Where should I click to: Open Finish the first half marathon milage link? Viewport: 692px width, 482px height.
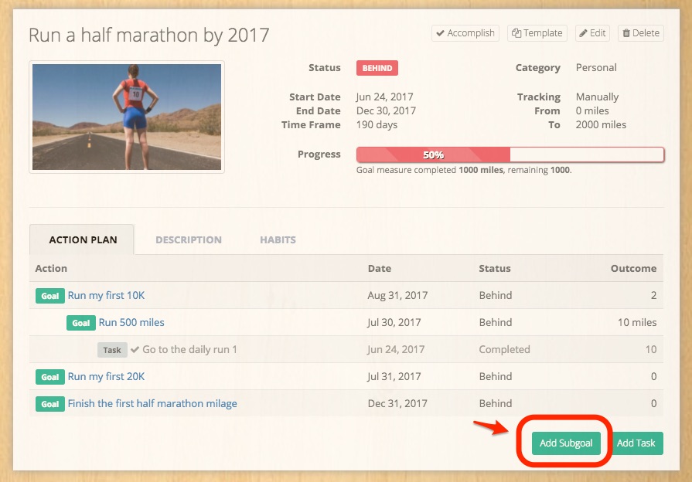click(152, 404)
